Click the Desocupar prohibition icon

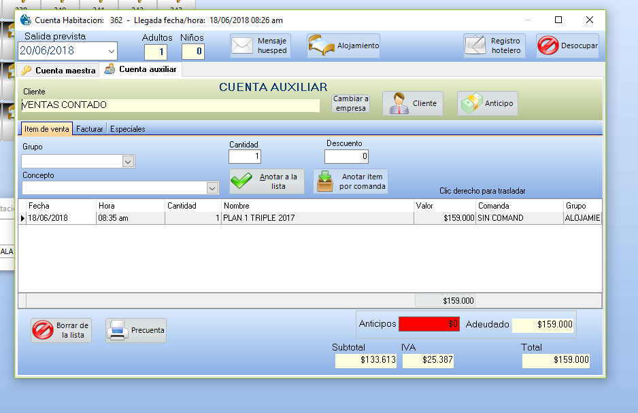pos(548,46)
